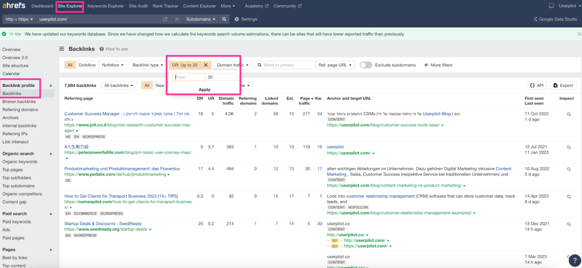Open Community external link

pyautogui.click(x=288, y=6)
